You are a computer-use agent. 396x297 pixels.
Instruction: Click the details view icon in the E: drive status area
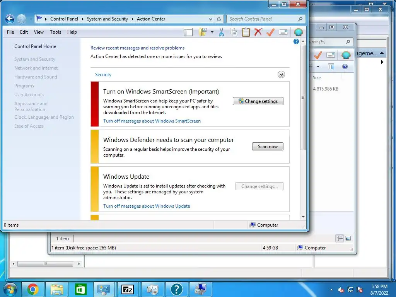(x=340, y=238)
